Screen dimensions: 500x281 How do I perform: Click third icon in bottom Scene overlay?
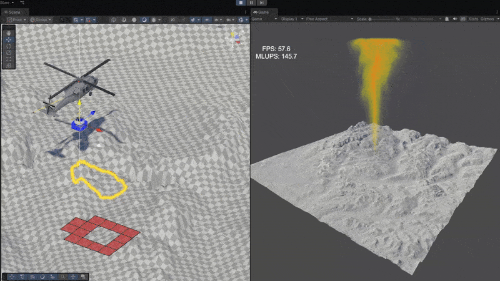pyautogui.click(x=32, y=277)
